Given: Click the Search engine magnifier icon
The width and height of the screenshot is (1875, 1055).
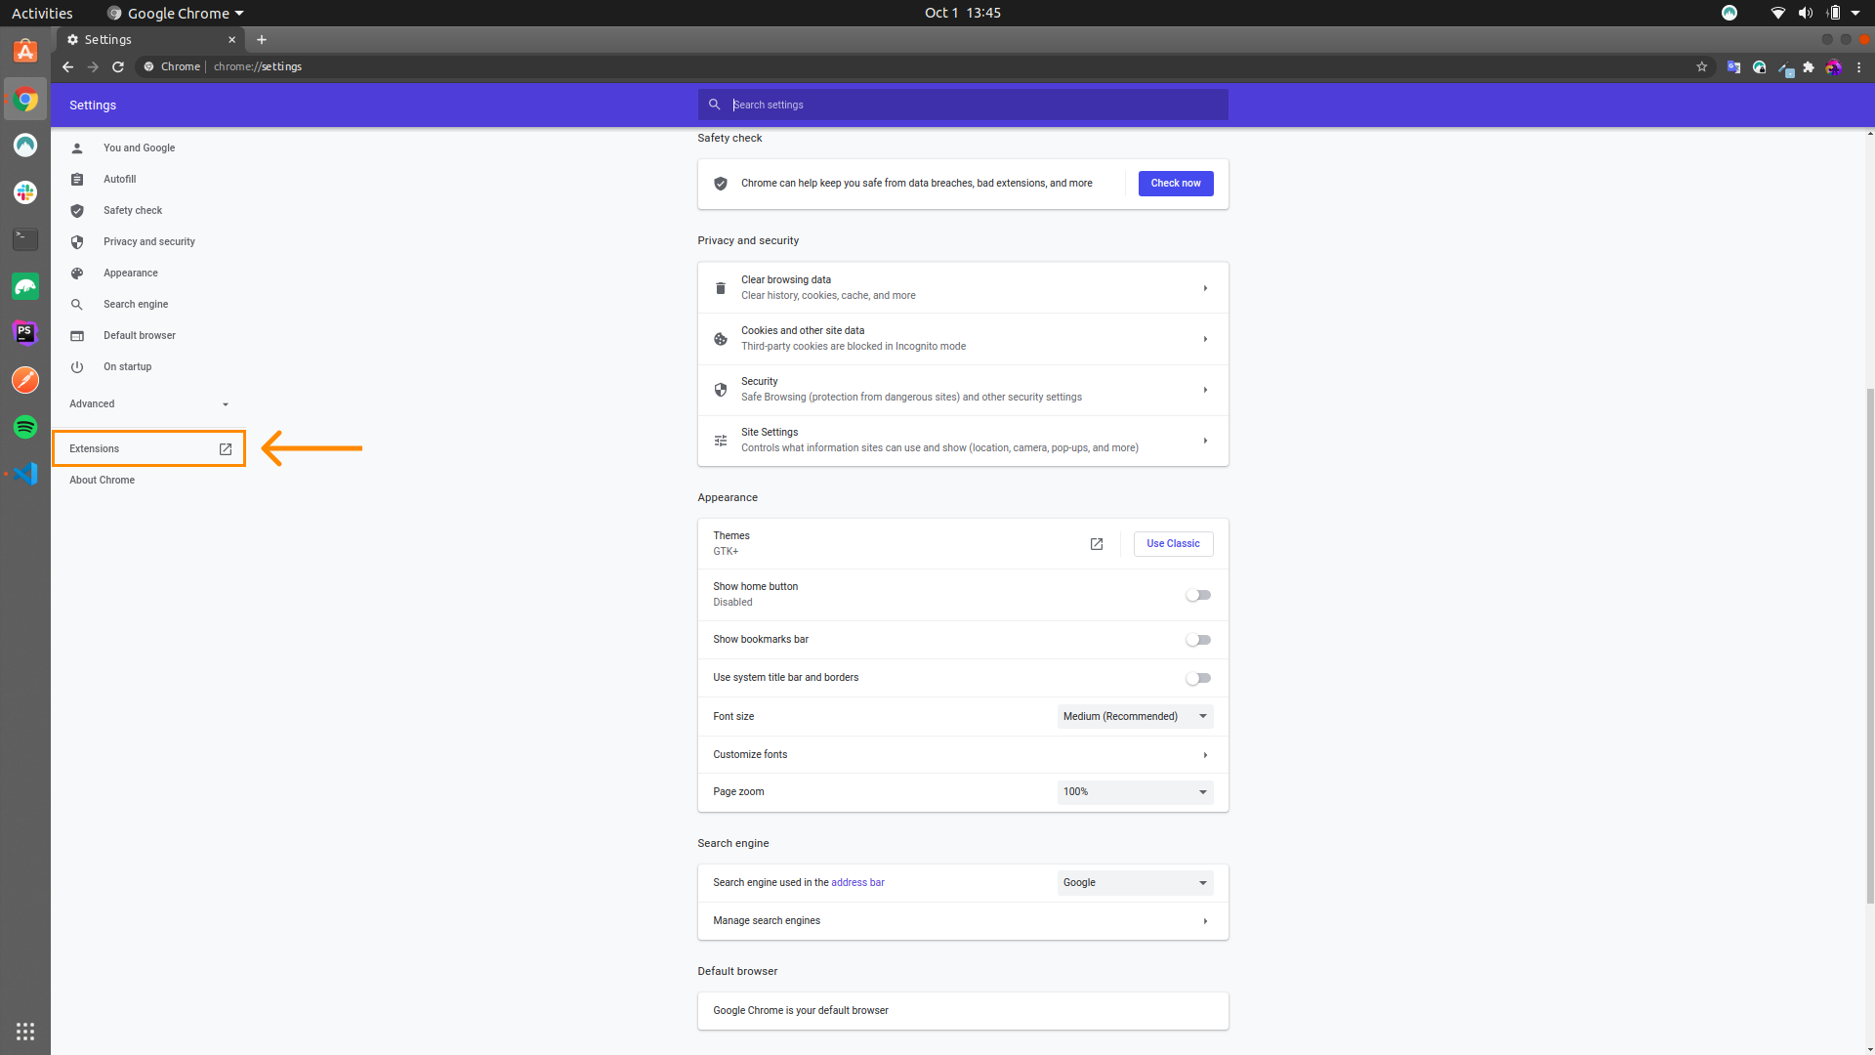Looking at the screenshot, I should (x=77, y=304).
